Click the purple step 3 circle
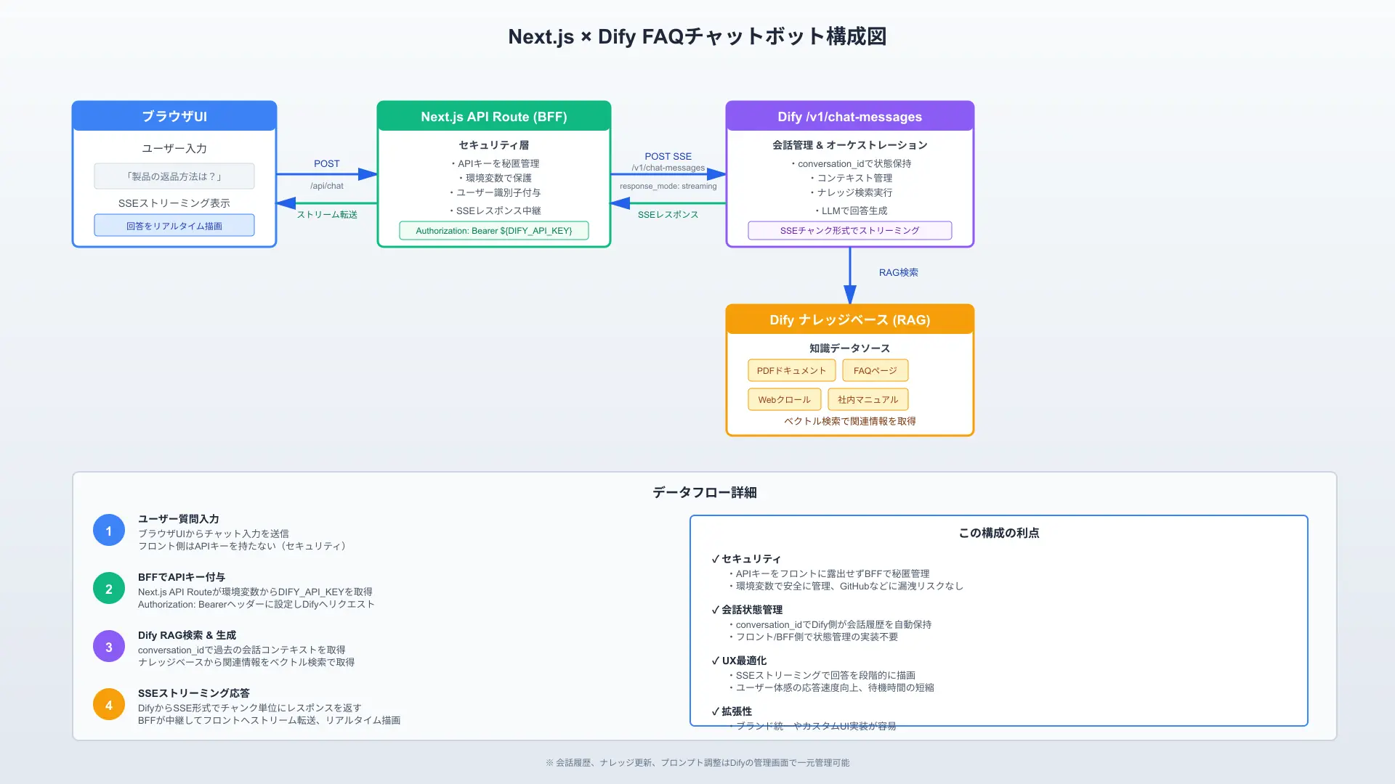This screenshot has width=1395, height=784. (109, 647)
